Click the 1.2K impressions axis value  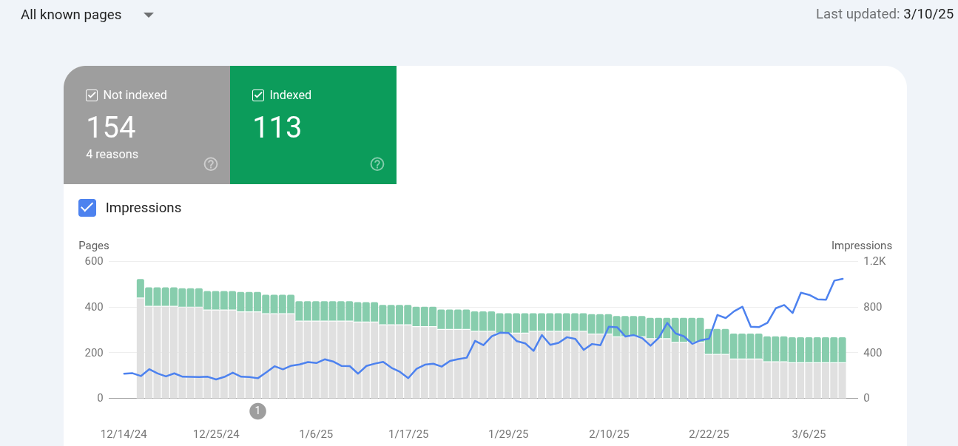[874, 261]
